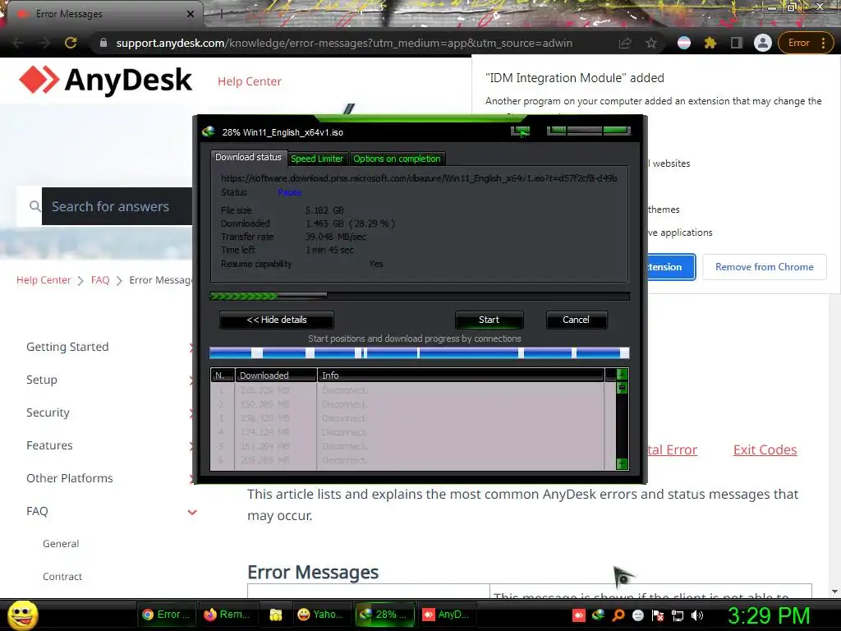Click the N. column header

223,375
